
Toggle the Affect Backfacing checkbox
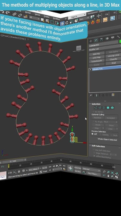point(94,156)
